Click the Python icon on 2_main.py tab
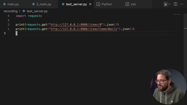 click(x=34, y=4)
